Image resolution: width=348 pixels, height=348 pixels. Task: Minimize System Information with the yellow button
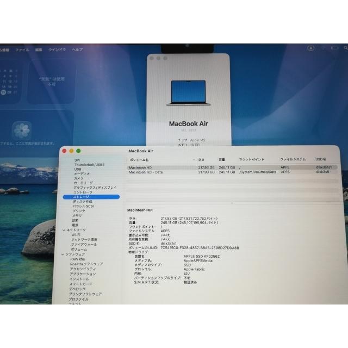tap(71, 151)
